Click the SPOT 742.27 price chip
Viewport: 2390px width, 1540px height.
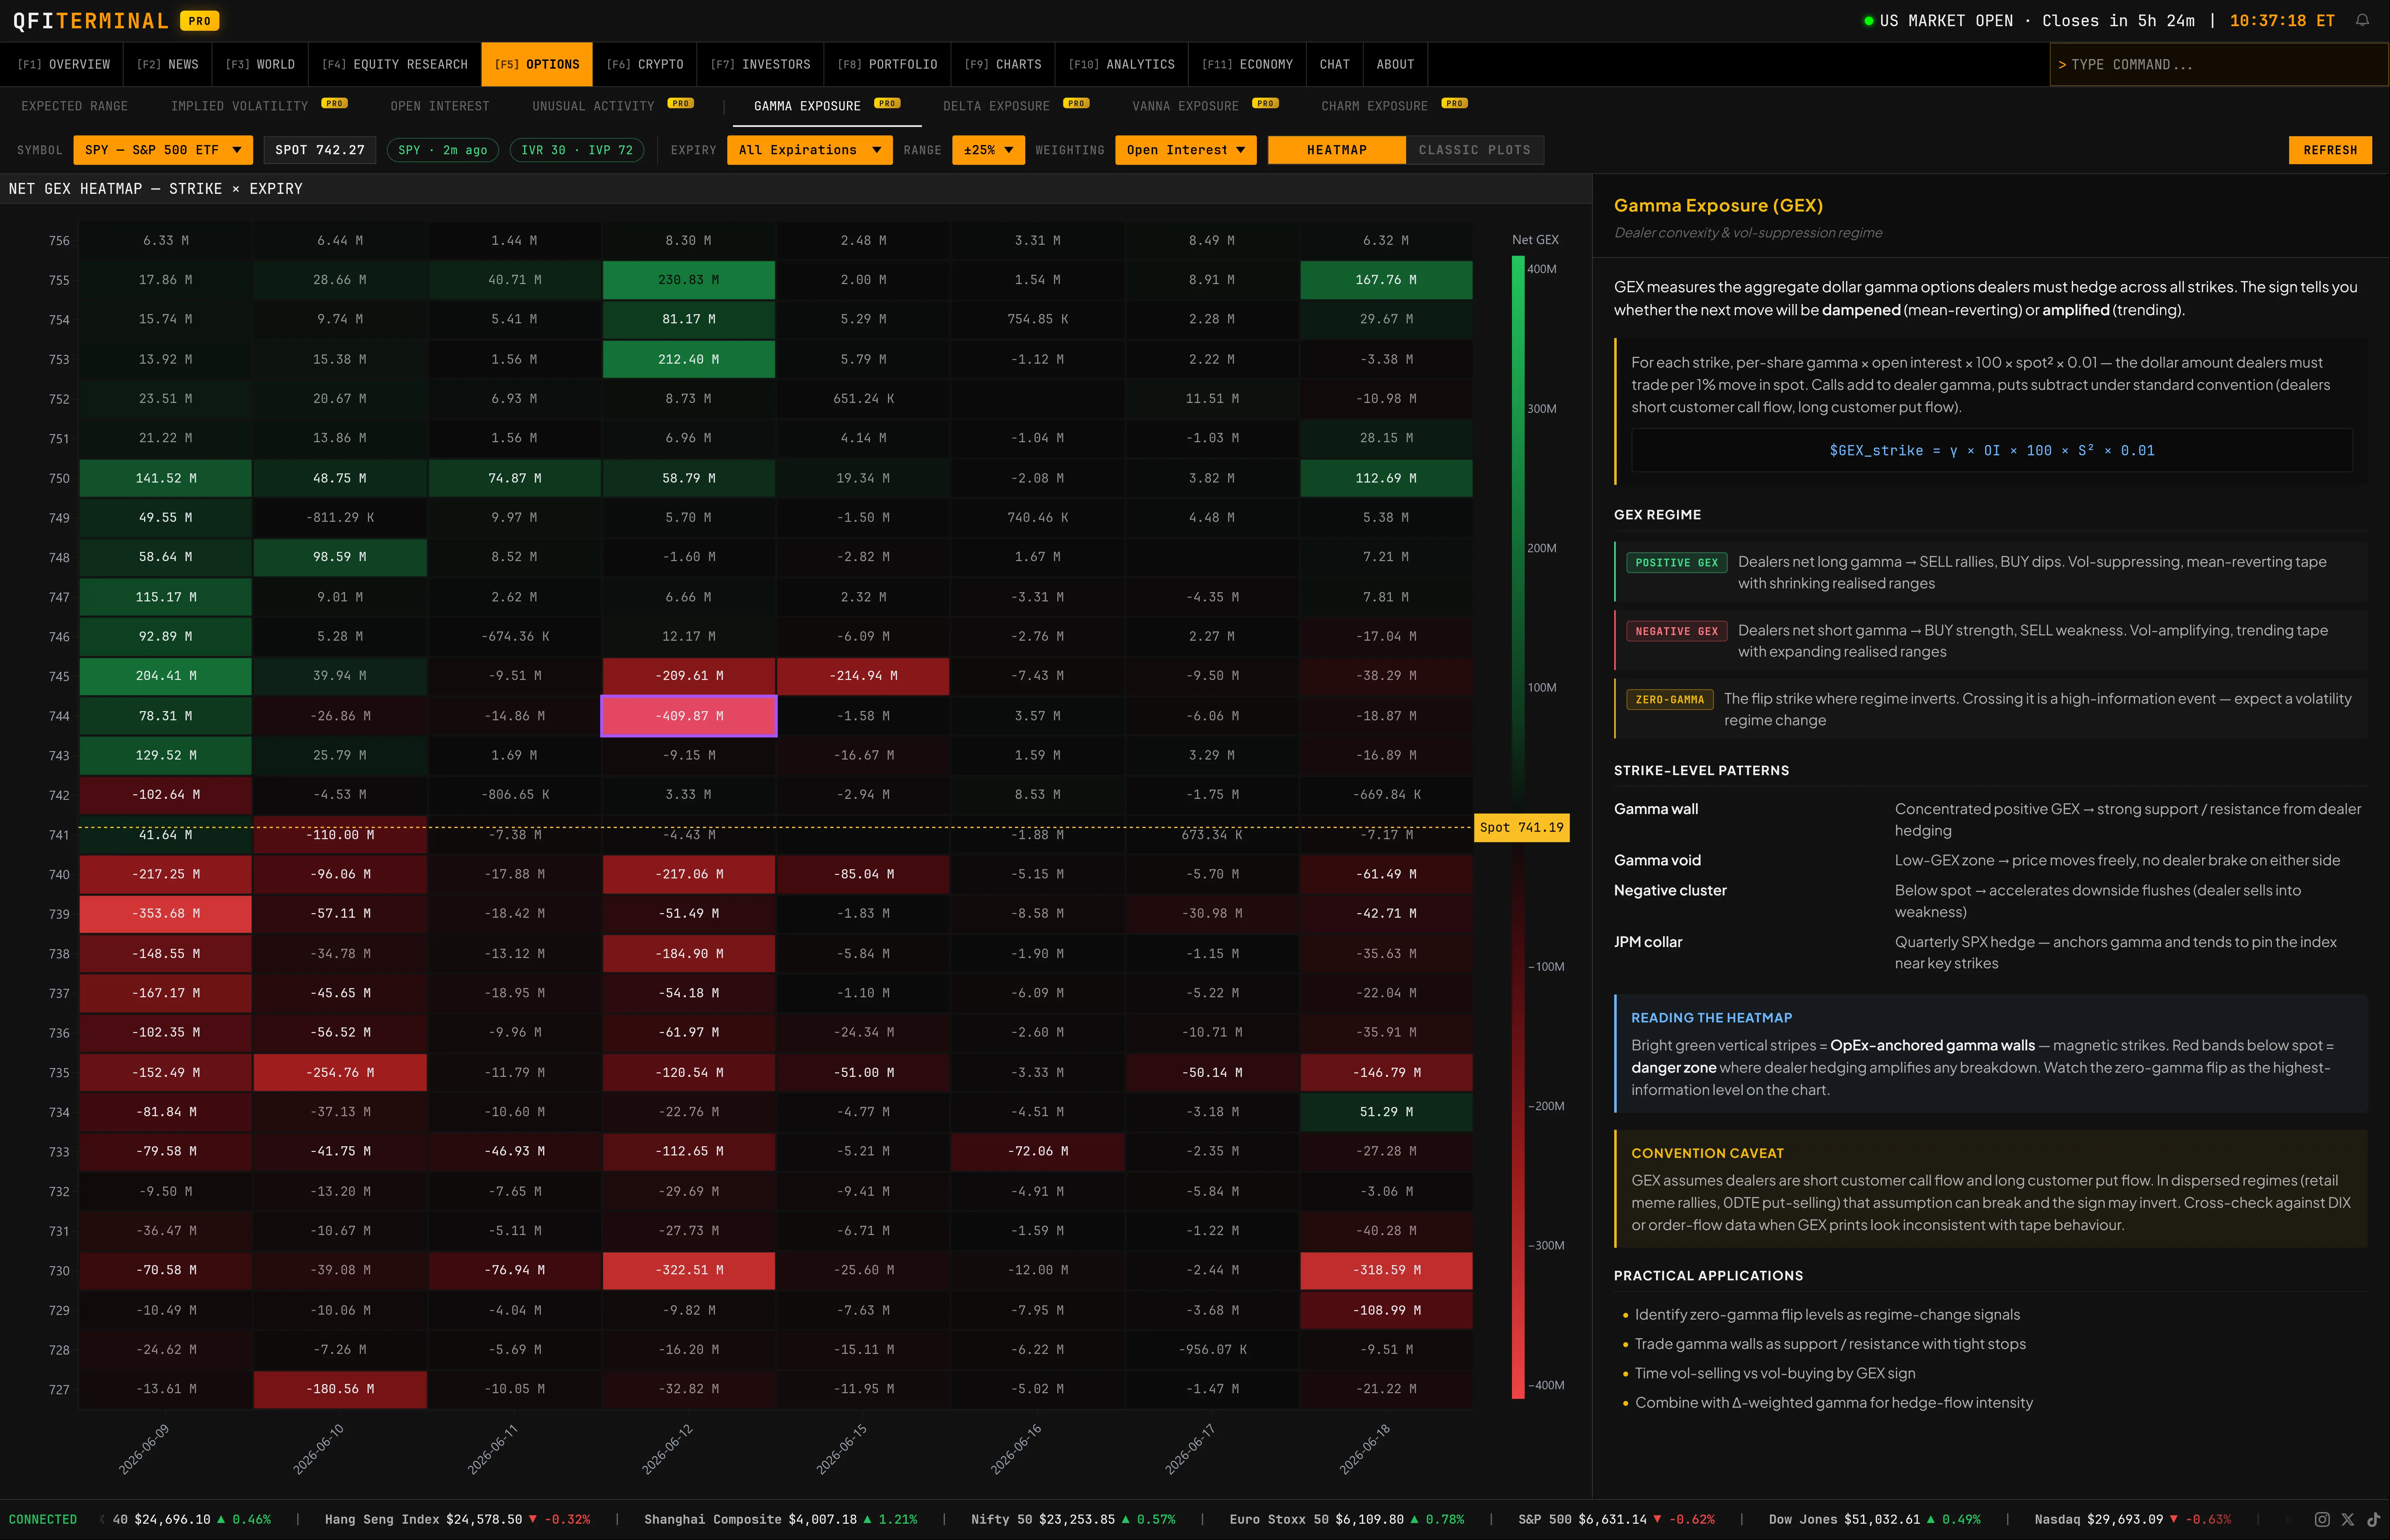[320, 150]
